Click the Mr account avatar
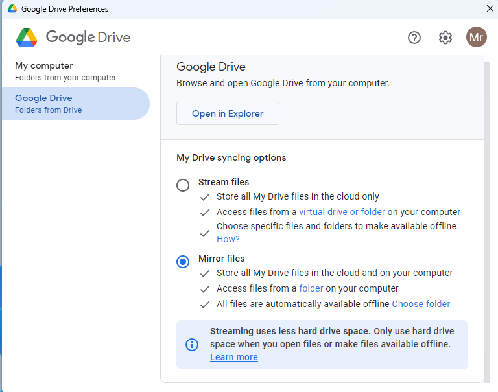The width and height of the screenshot is (498, 392). [476, 37]
